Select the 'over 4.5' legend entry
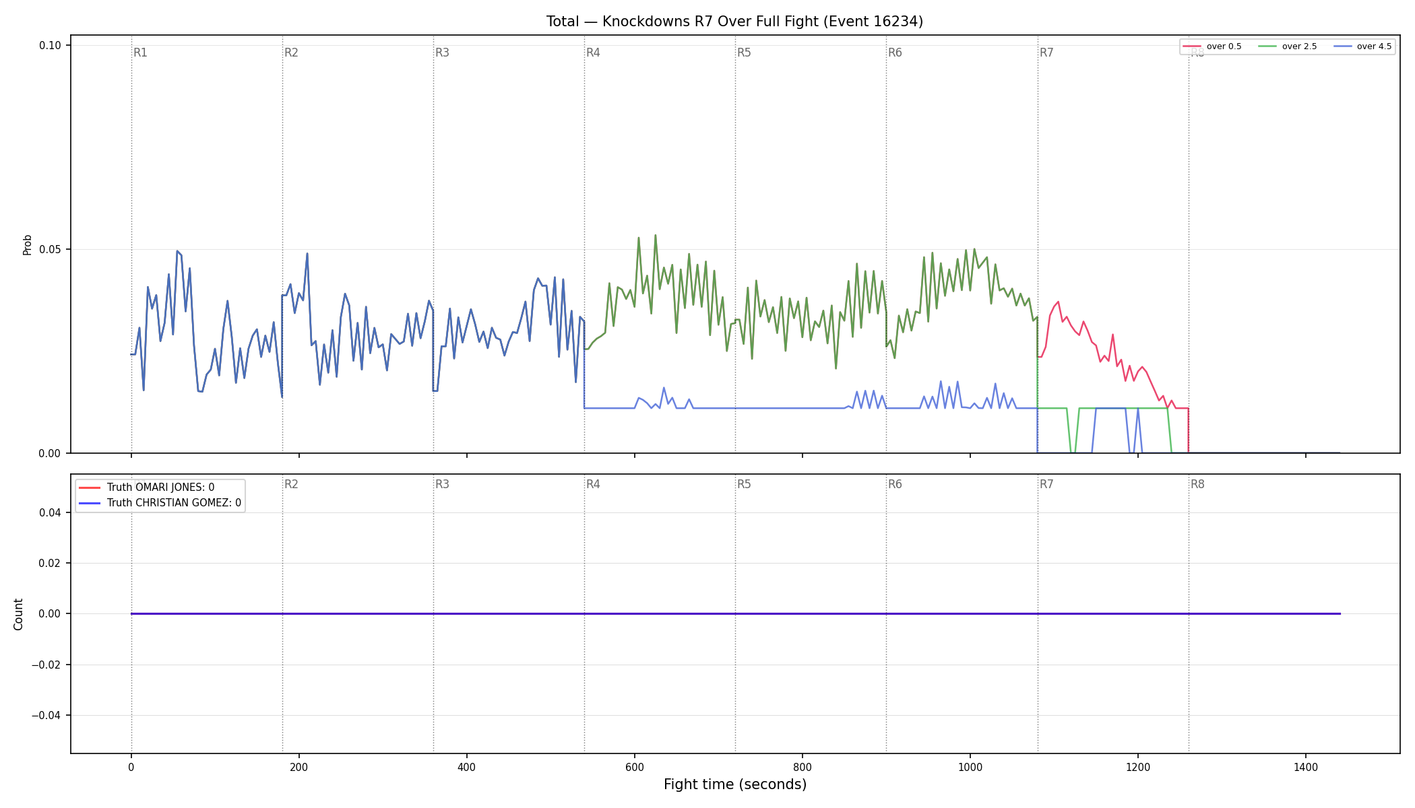Image resolution: width=1415 pixels, height=808 pixels. pyautogui.click(x=1362, y=46)
